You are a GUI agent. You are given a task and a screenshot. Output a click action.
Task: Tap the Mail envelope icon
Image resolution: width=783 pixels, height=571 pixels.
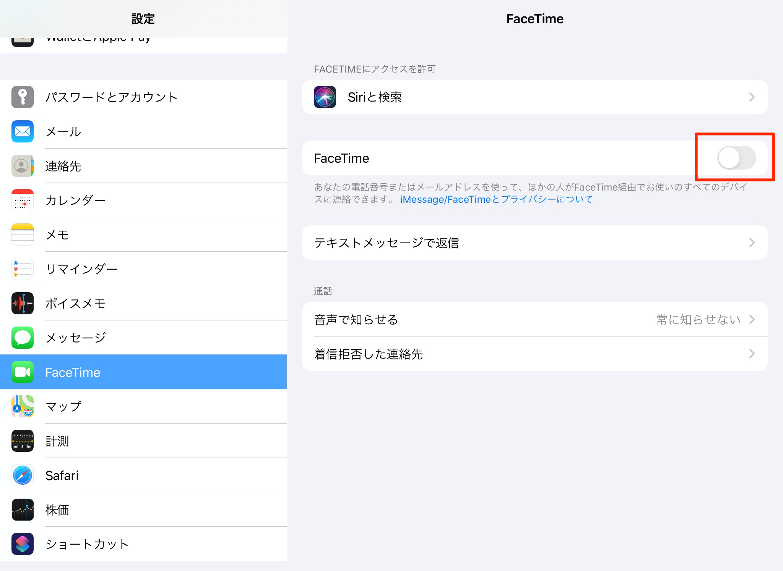[23, 131]
